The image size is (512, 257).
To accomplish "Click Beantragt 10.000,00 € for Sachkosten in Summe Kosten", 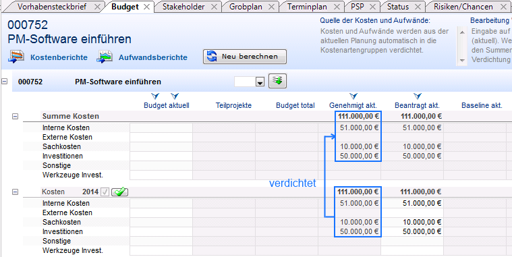I will tap(422, 146).
